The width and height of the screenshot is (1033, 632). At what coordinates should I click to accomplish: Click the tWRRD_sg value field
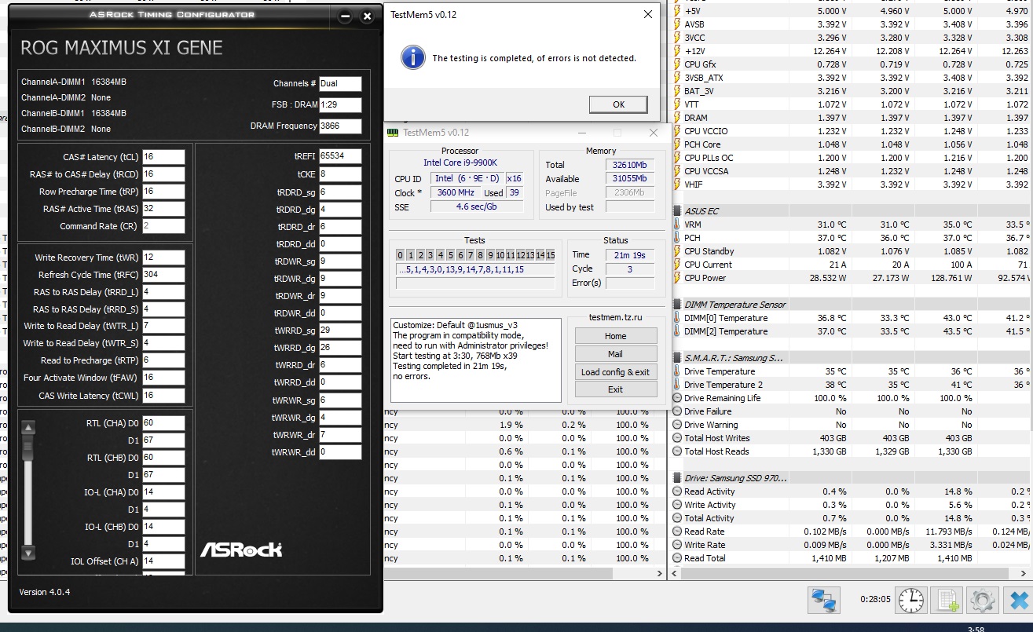pos(340,331)
